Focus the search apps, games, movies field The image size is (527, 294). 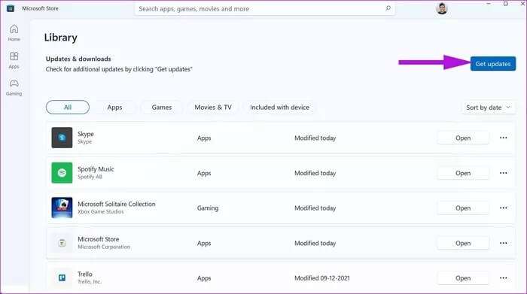click(x=265, y=9)
